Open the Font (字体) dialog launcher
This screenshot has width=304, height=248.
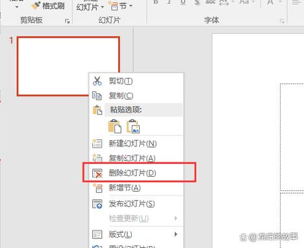(x=282, y=21)
